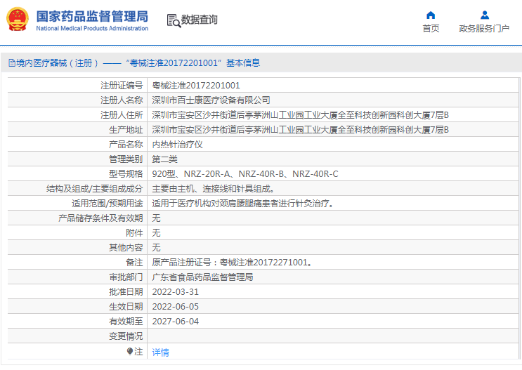
Task: Click the 适用范围/预期用途 label
Action: click(107, 204)
